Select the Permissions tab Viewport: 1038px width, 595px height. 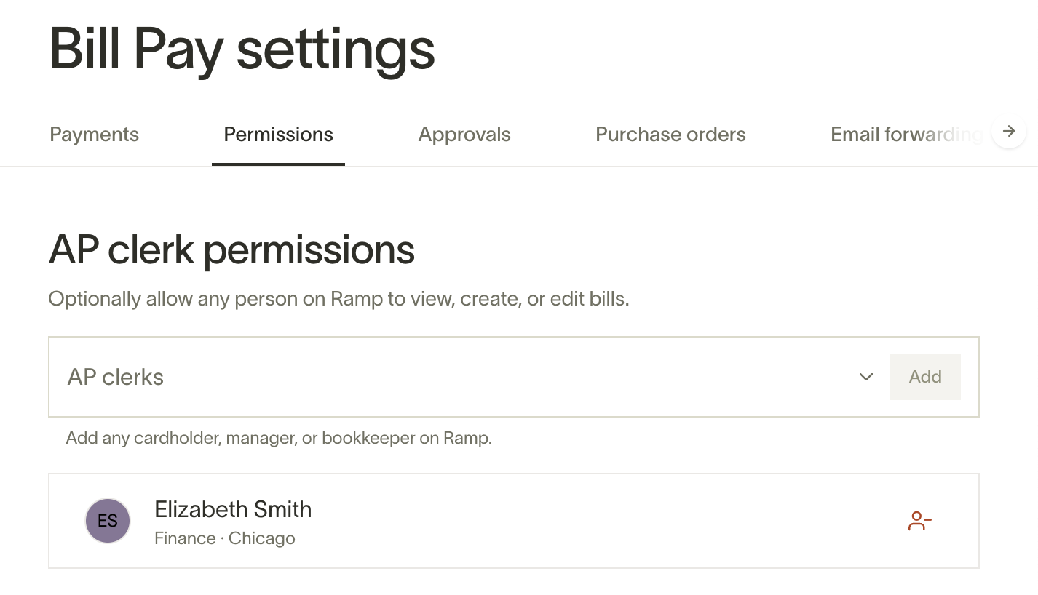[278, 135]
